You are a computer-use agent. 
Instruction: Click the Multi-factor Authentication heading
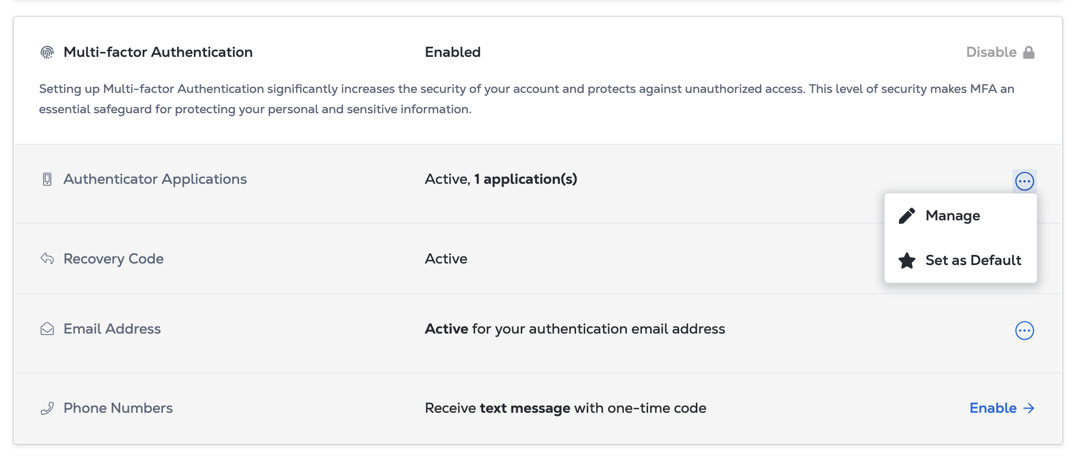[x=158, y=52]
